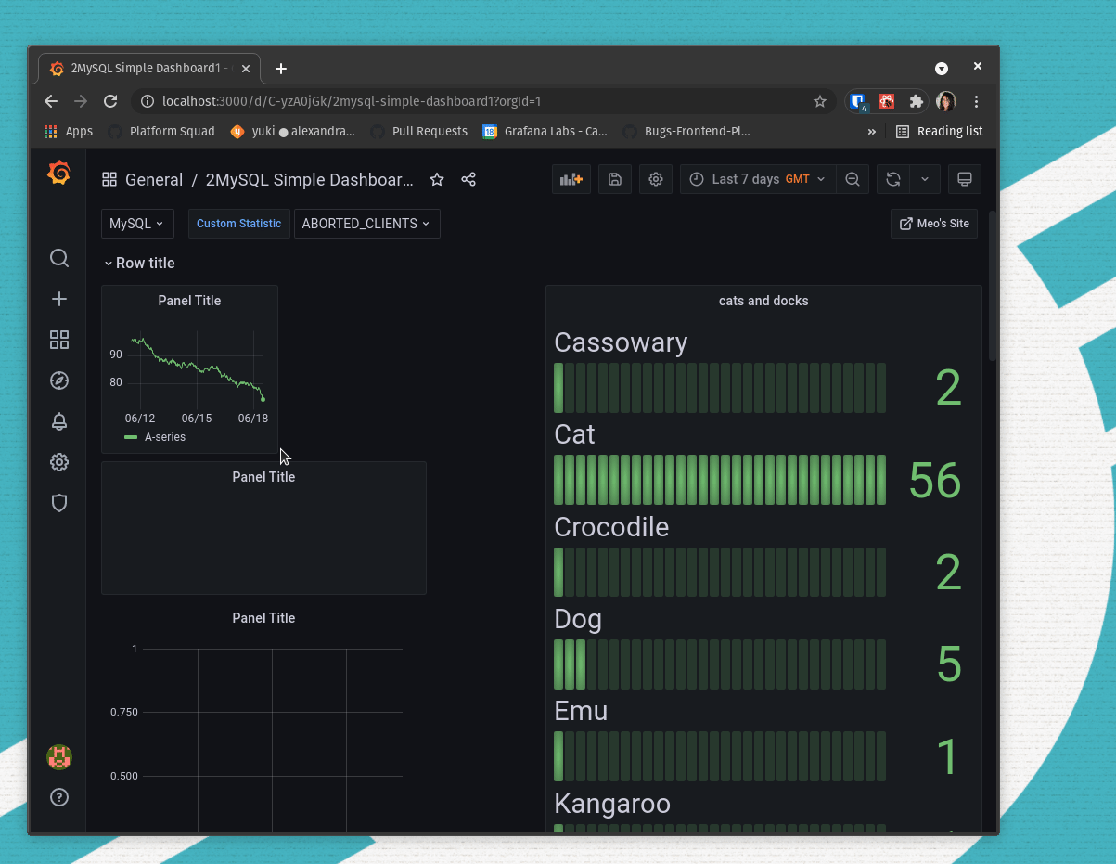The image size is (1116, 864).
Task: Focus the localhost address bar
Action: [482, 101]
